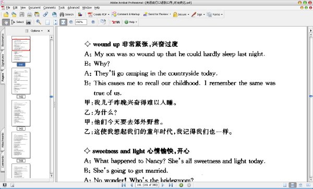The width and height of the screenshot is (313, 189).
Task: Open the Tools menu
Action: coord(62,8)
